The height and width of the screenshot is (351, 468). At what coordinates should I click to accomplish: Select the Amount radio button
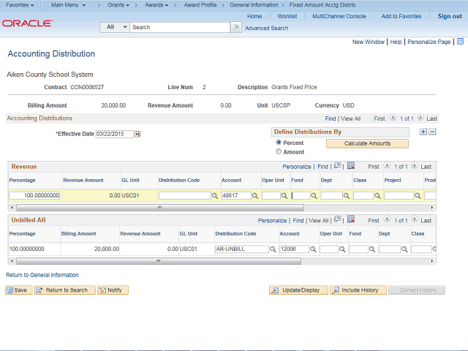point(279,151)
